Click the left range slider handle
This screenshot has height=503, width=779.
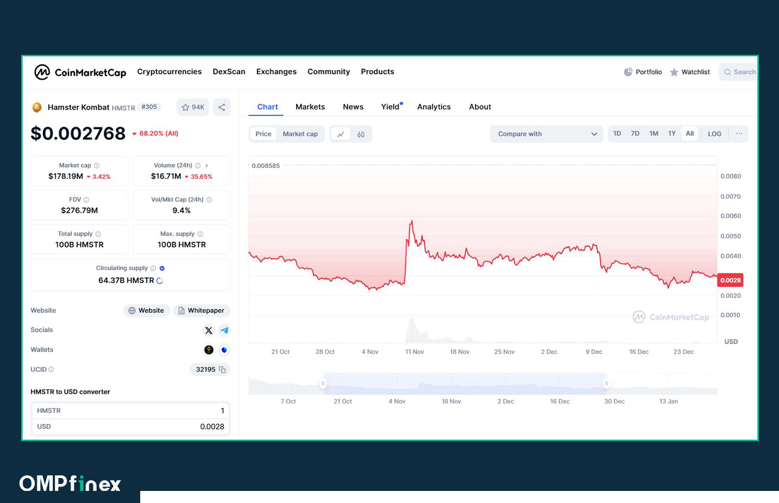click(x=323, y=383)
